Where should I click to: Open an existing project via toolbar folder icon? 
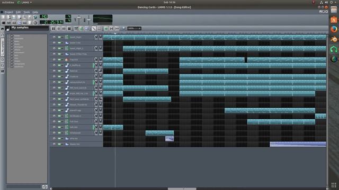click(x=14, y=17)
